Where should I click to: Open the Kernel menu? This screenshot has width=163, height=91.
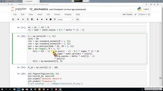pyautogui.click(x=57, y=14)
